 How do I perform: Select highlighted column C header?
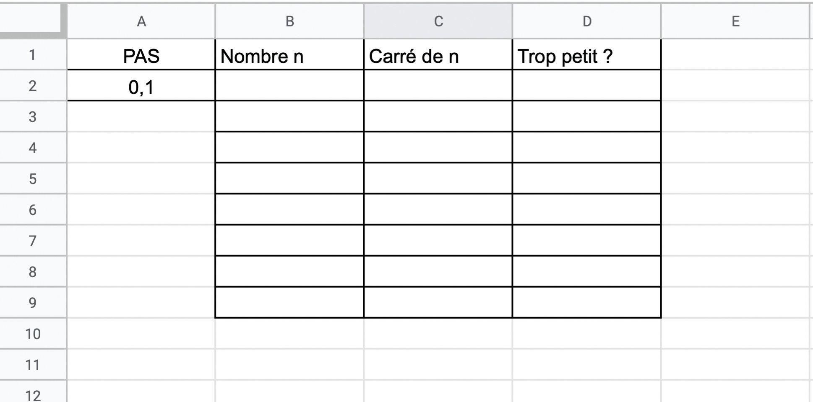[x=438, y=21]
